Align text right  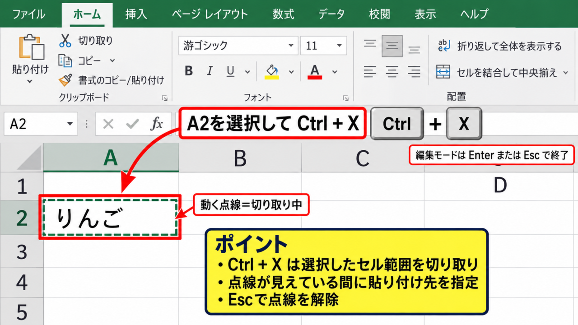click(414, 71)
